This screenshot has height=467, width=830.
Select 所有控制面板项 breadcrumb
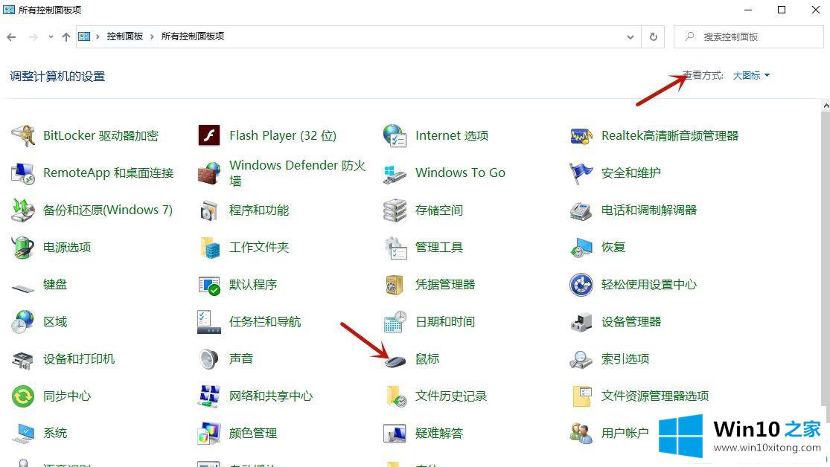click(193, 36)
